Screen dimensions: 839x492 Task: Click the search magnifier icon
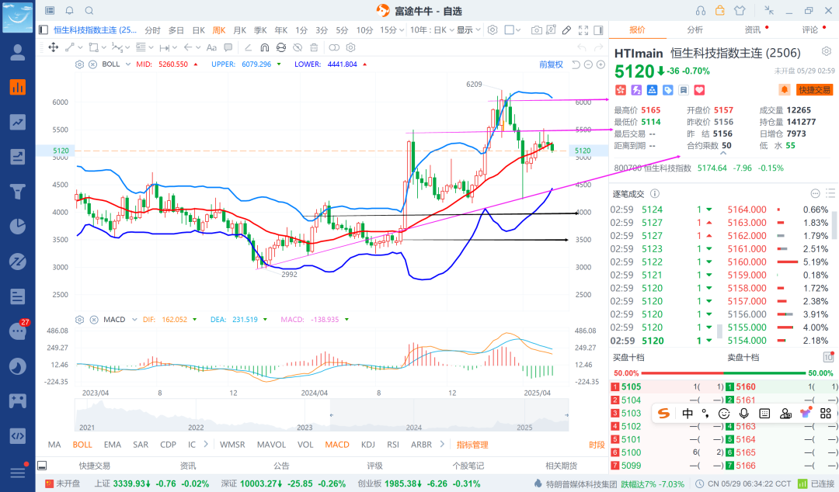pos(89,11)
